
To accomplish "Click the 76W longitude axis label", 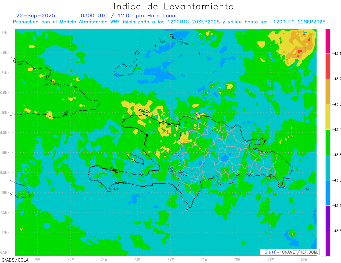I will point(37,259).
